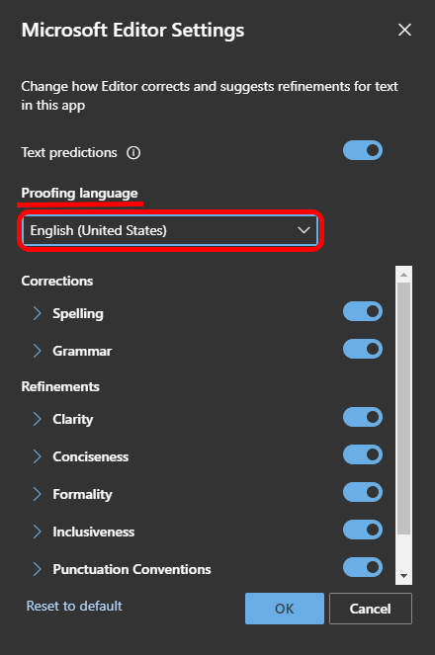Expand the Clarity refinement chevron

38,419
